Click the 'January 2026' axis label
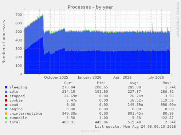181x135 pixels. click(x=90, y=78)
